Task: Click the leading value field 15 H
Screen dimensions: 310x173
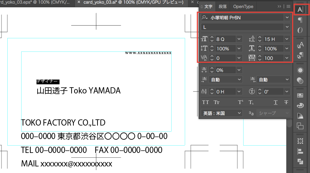Action: [273, 39]
